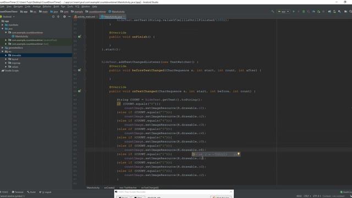Click the Profile app icon in the toolbar
The height and width of the screenshot is (198, 352).
tap(313, 12)
